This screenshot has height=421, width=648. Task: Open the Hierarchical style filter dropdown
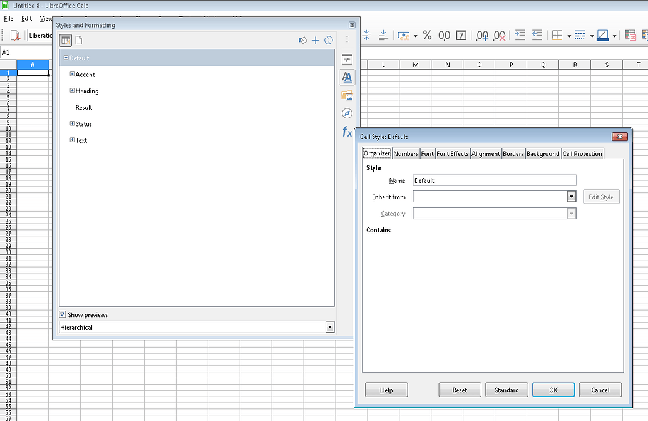coord(329,326)
